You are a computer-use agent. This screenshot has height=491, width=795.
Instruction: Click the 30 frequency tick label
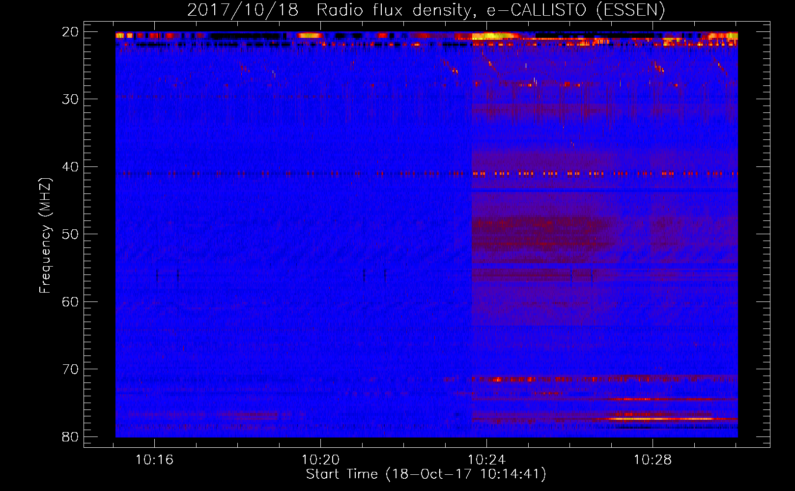pos(71,99)
